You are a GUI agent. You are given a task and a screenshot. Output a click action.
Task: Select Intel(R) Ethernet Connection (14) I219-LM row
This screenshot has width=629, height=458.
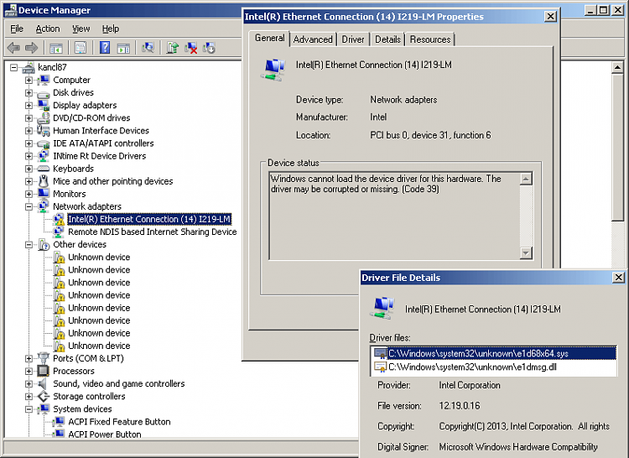149,220
